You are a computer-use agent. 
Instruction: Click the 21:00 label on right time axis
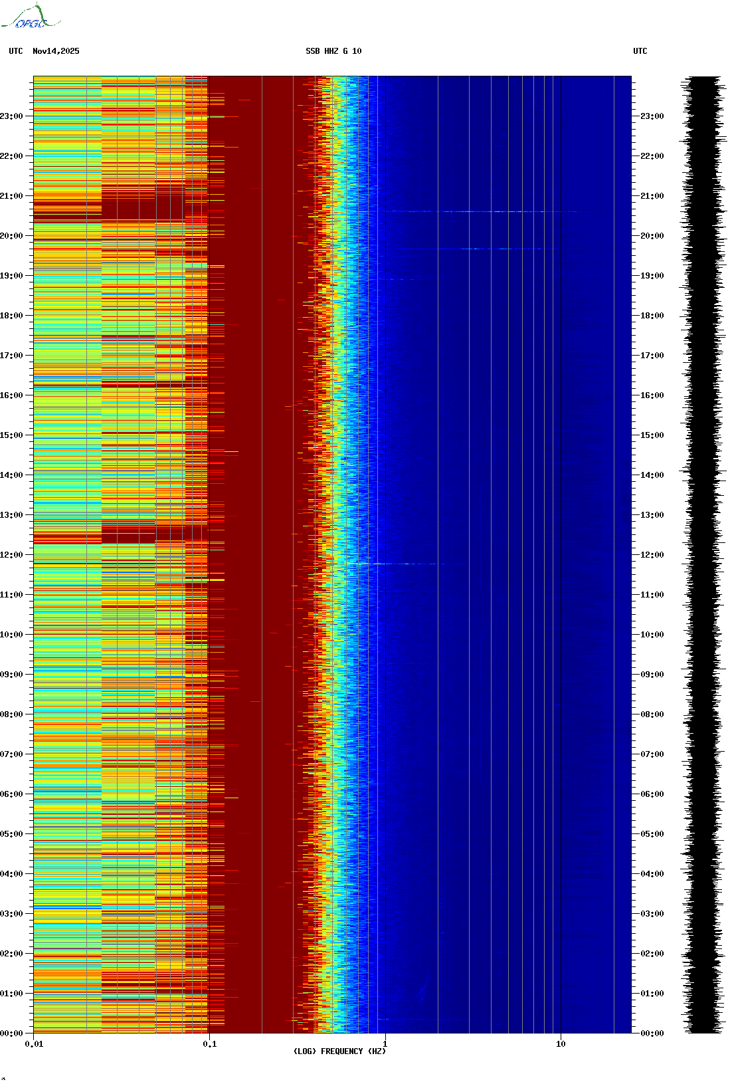pyautogui.click(x=652, y=196)
